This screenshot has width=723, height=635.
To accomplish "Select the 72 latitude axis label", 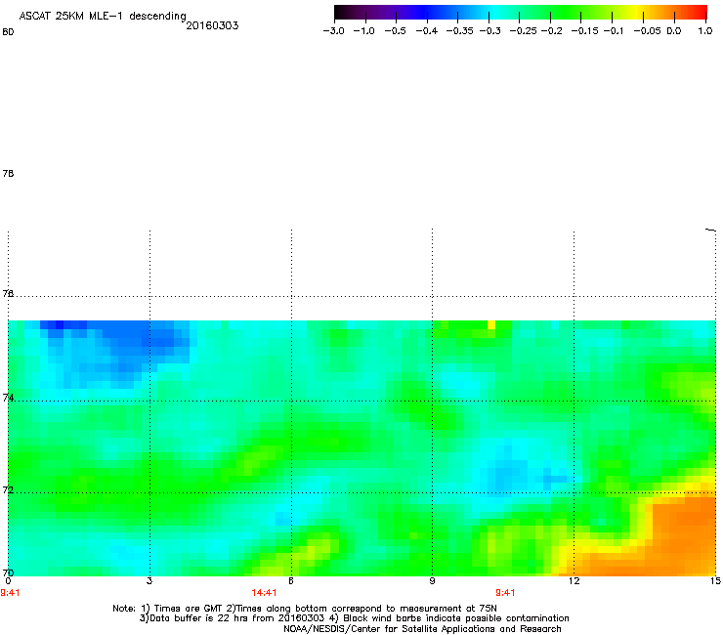I will 8,489.
